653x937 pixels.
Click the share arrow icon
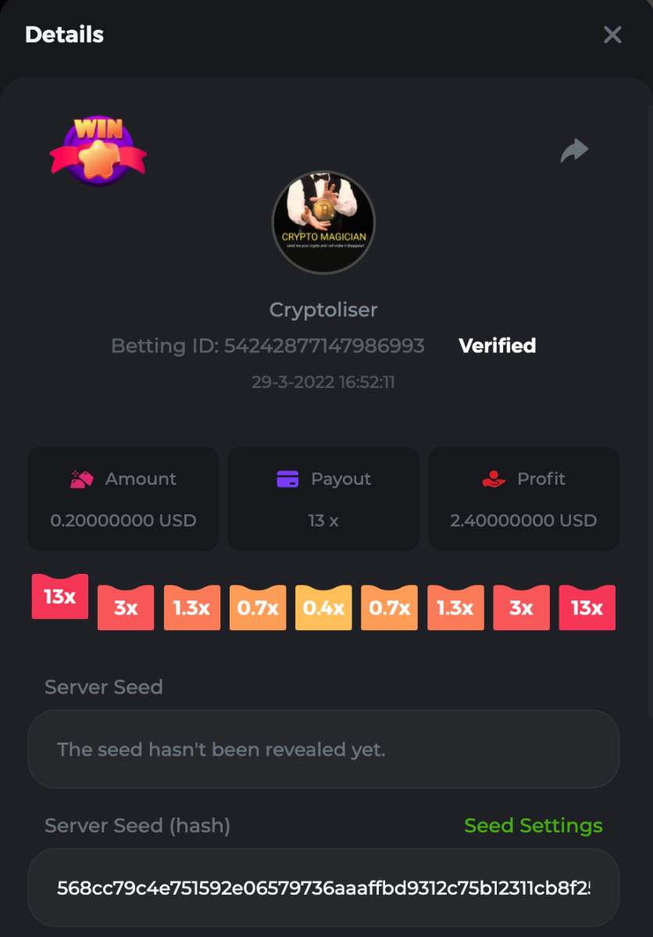pos(574,151)
